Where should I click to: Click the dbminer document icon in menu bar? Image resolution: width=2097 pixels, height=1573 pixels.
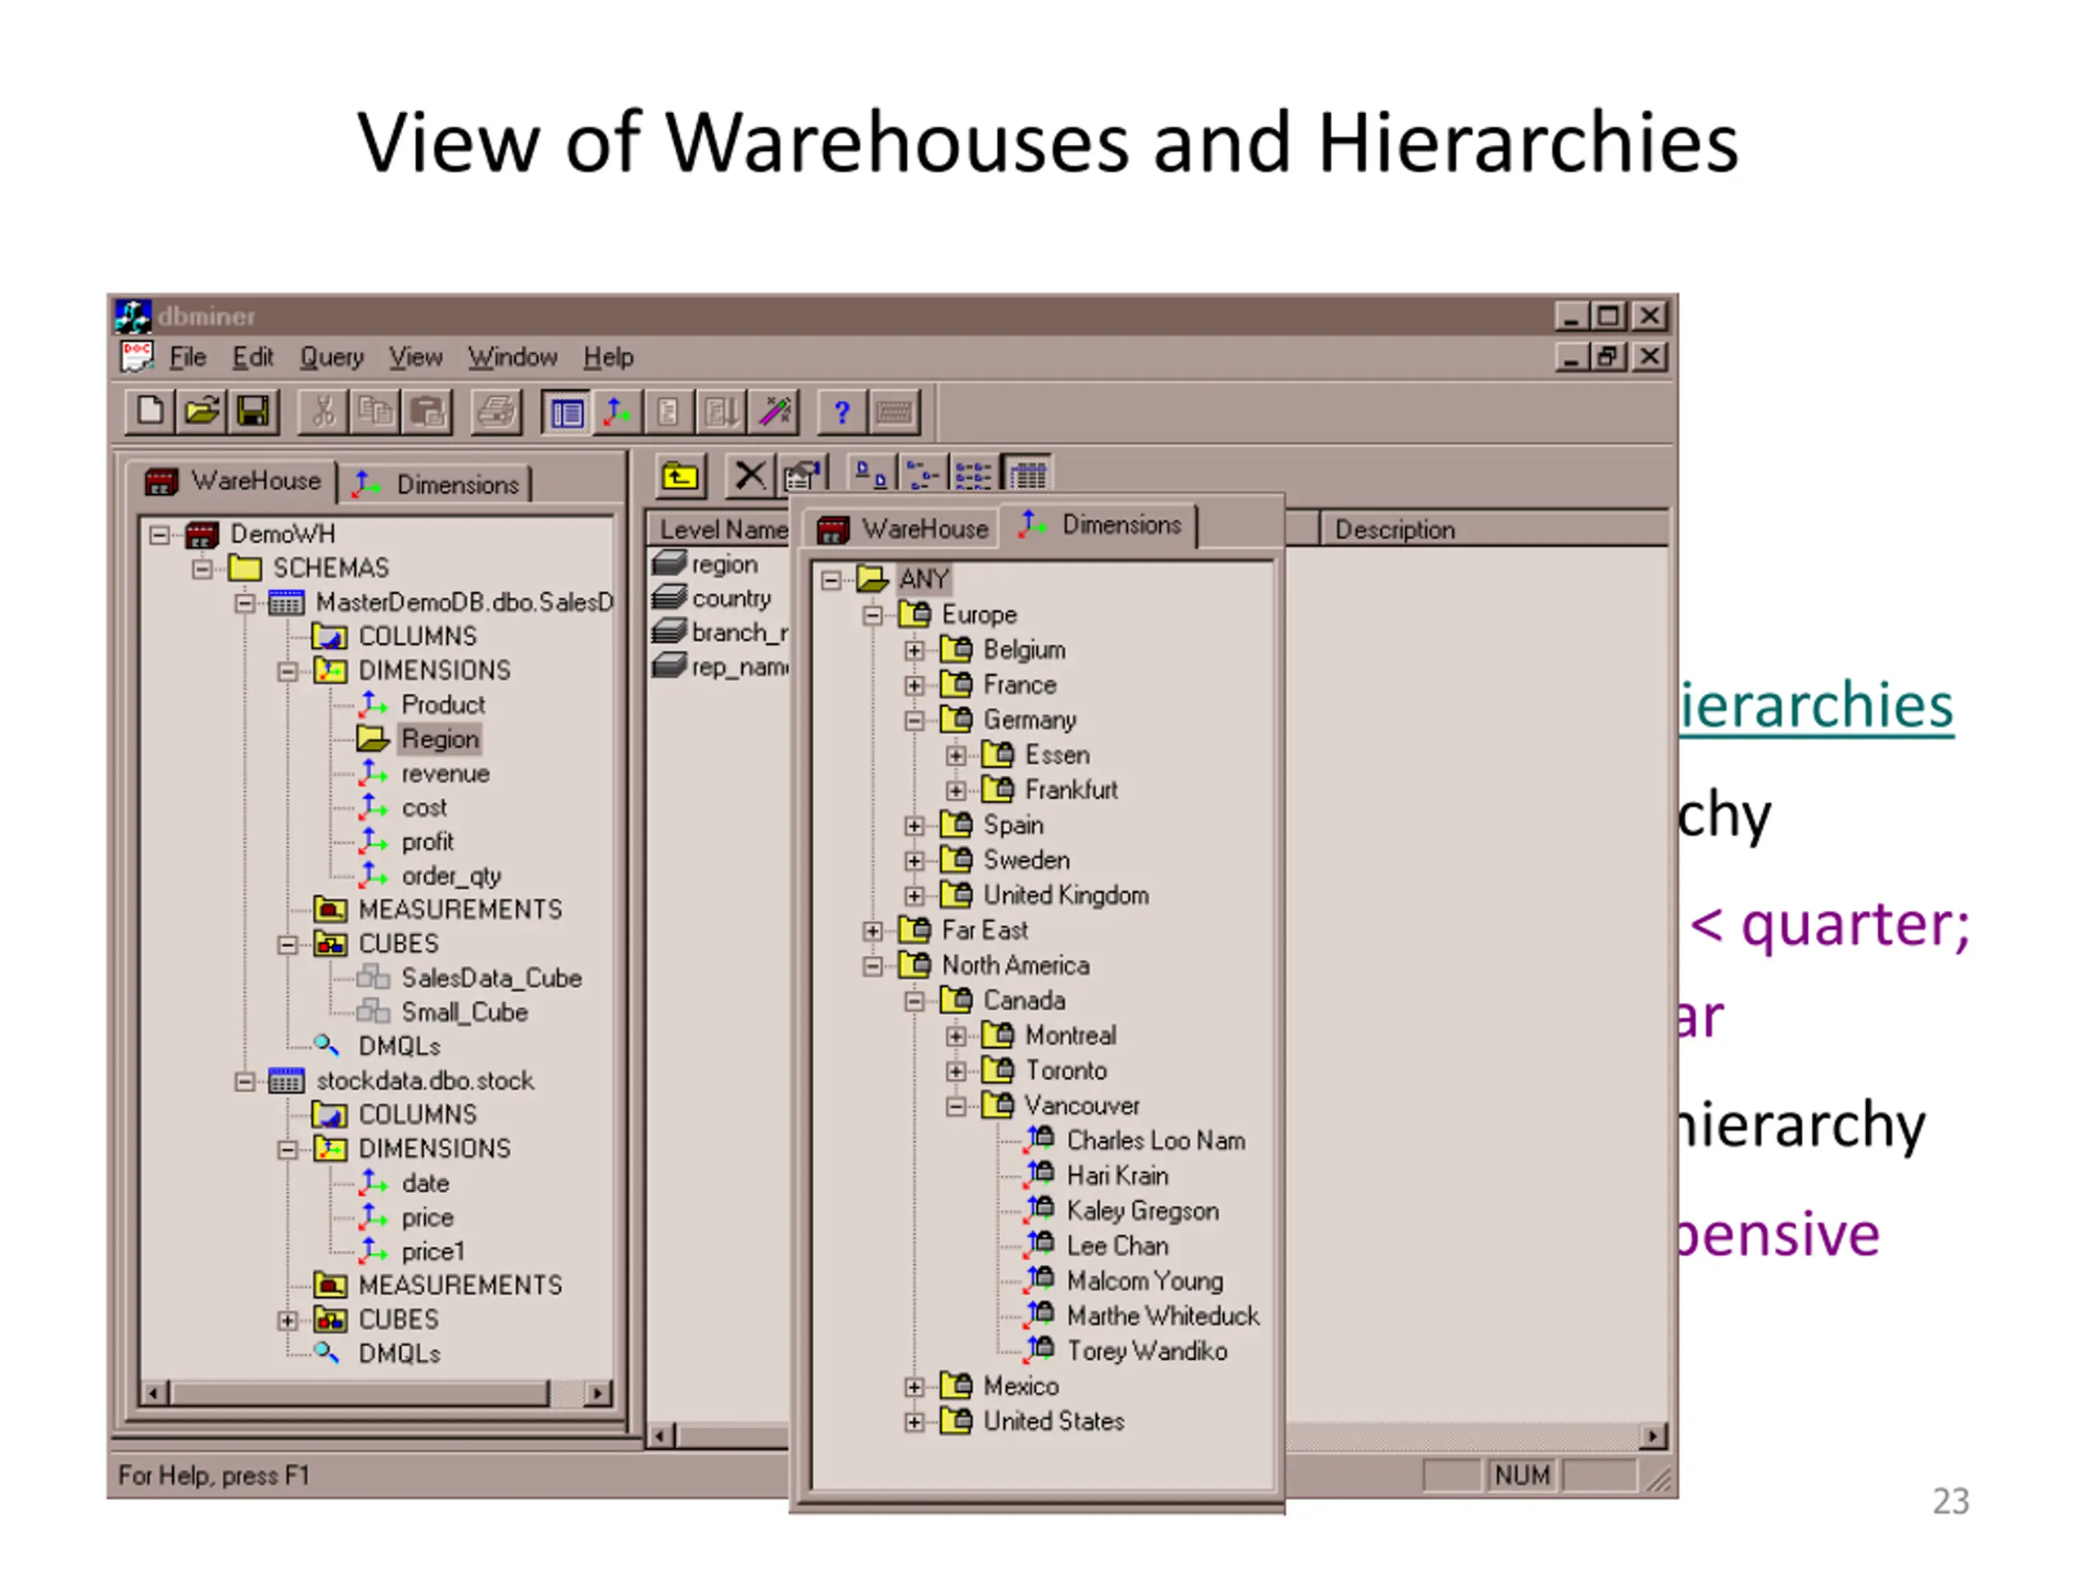[x=137, y=356]
